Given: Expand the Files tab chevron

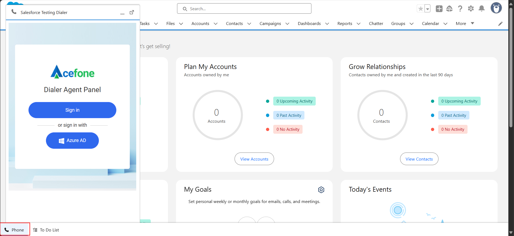Looking at the screenshot, I should coord(181,24).
